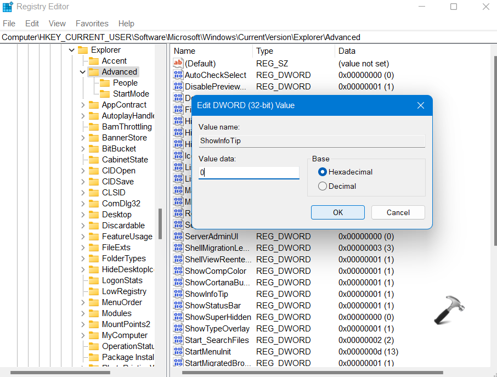Click the DWORD icon next to ShowSuperHidden
This screenshot has height=377, width=497.
pos(178,317)
